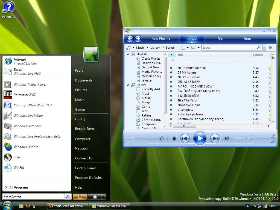Skip to next track in Media Player
280x210 pixels.
point(215,138)
